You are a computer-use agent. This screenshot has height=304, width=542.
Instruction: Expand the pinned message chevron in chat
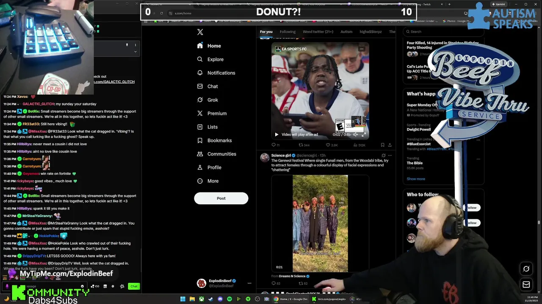click(x=135, y=52)
